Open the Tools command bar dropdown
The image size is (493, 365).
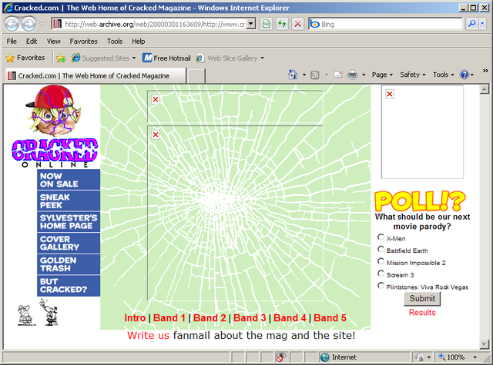[x=444, y=75]
